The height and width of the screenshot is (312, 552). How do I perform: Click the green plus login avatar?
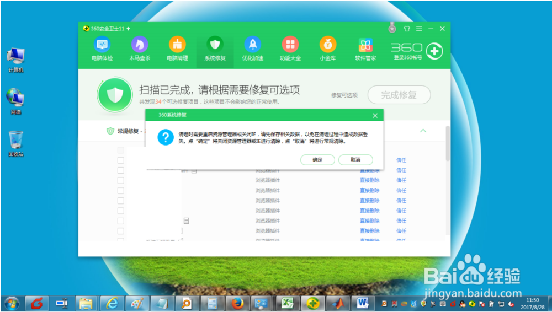pos(435,51)
